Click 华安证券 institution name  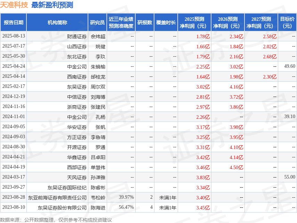tap(77, 127)
